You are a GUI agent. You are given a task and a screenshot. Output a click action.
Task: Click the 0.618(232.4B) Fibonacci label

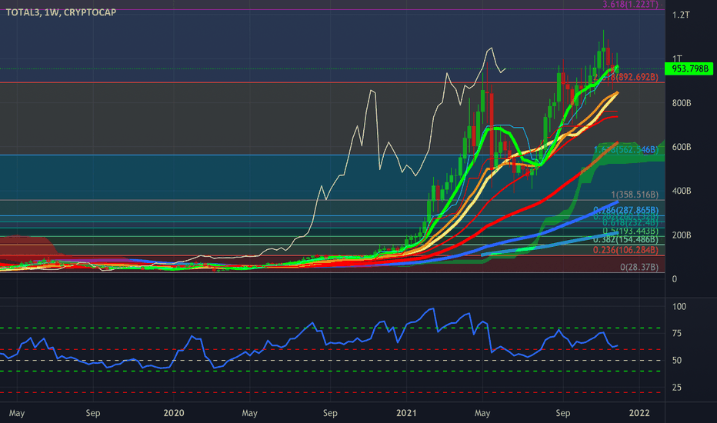630,221
